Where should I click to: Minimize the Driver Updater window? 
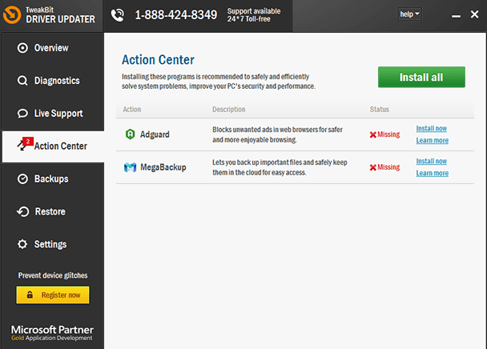(x=456, y=15)
